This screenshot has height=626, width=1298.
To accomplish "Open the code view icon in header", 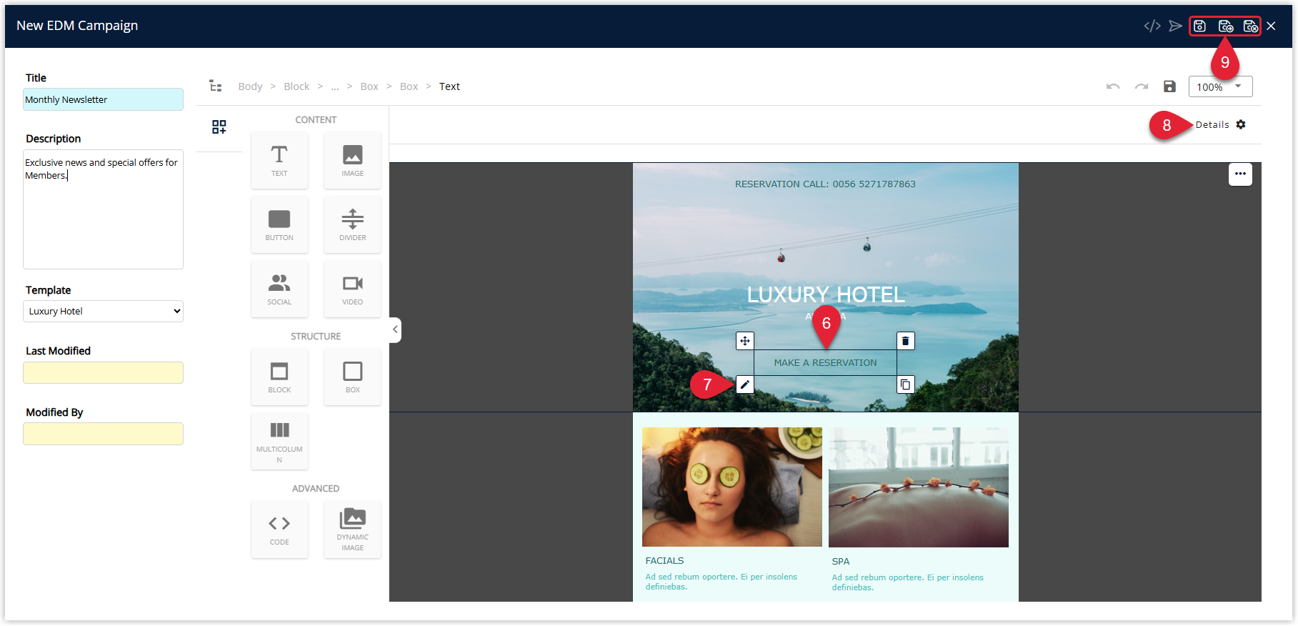I will (1152, 26).
